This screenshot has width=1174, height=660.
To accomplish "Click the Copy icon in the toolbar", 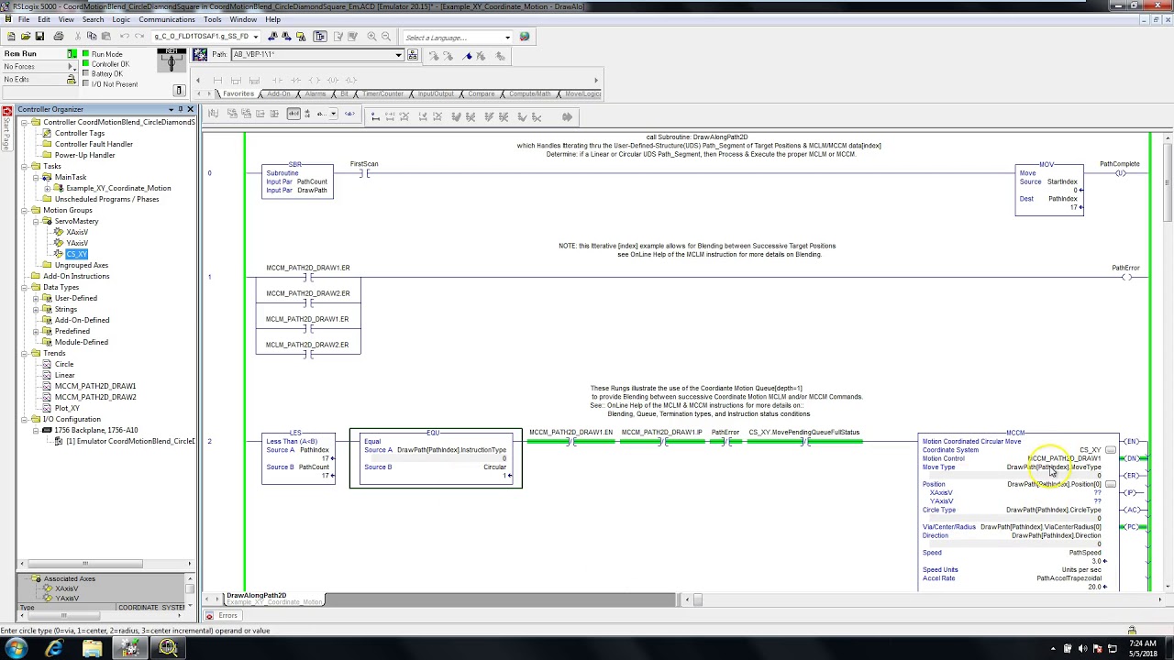I will pos(92,37).
